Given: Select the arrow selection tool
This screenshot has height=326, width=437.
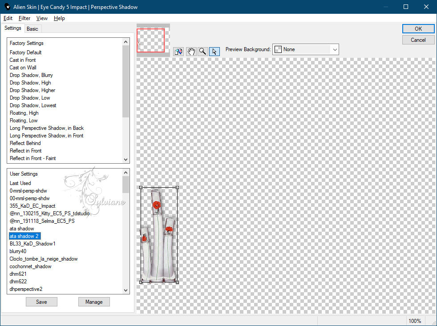Looking at the screenshot, I should click(214, 52).
